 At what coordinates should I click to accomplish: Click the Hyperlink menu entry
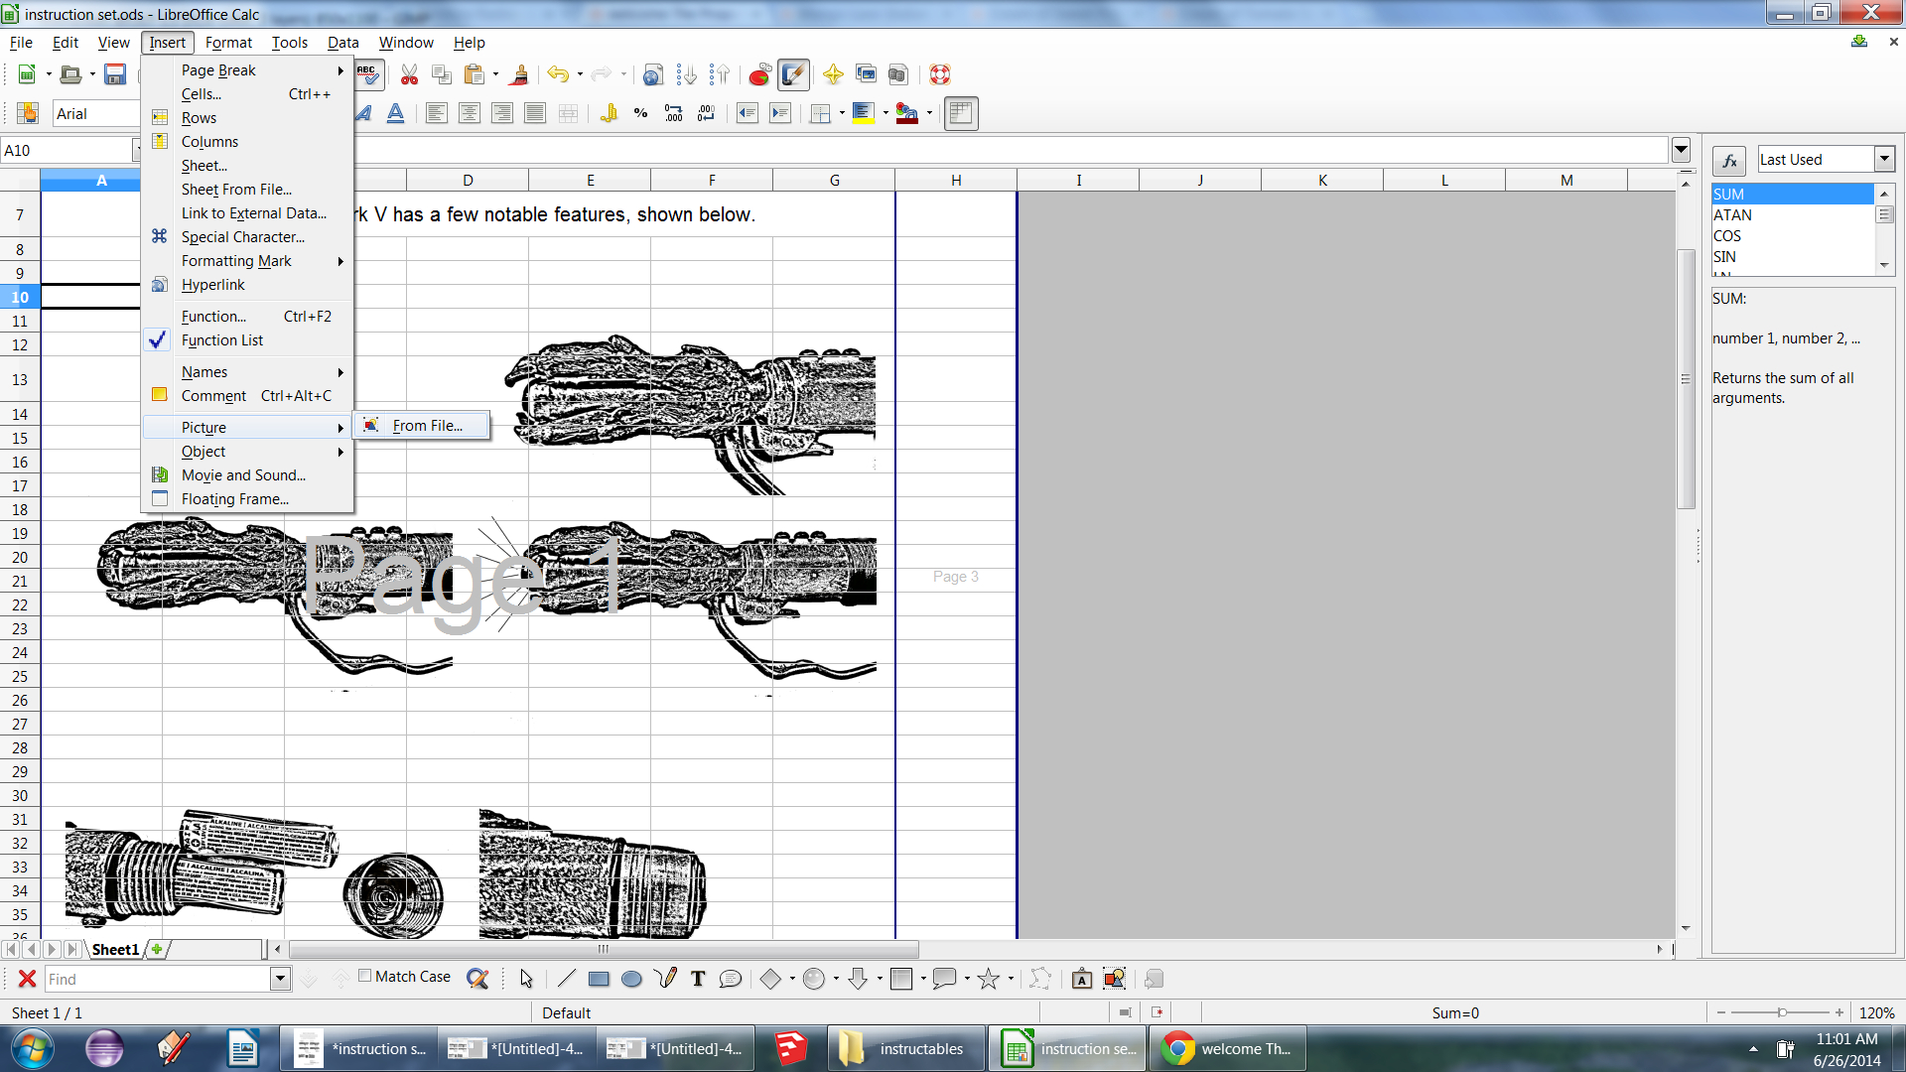point(212,285)
